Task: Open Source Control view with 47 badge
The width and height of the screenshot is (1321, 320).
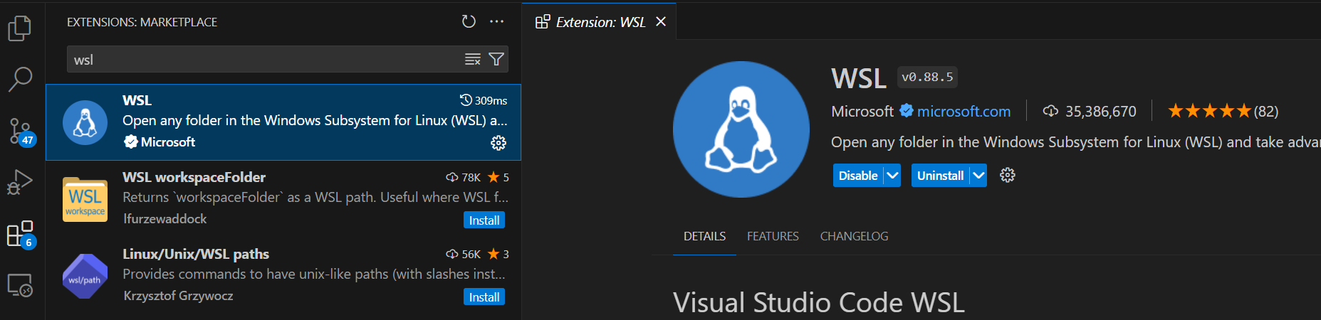Action: coord(21,132)
